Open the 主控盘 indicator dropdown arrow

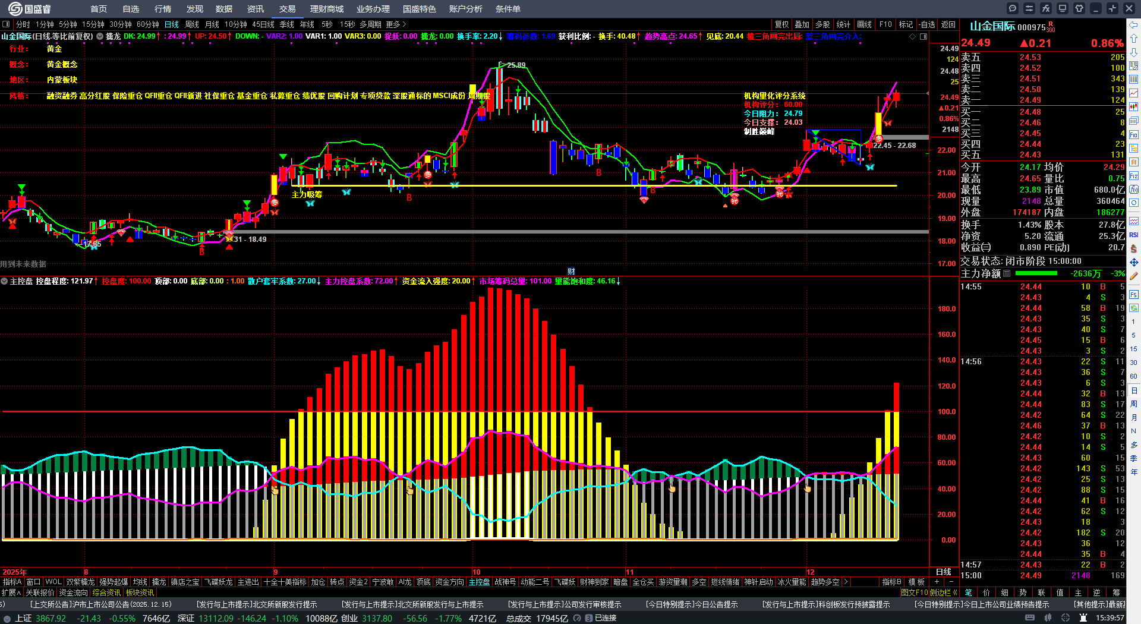pos(4,281)
